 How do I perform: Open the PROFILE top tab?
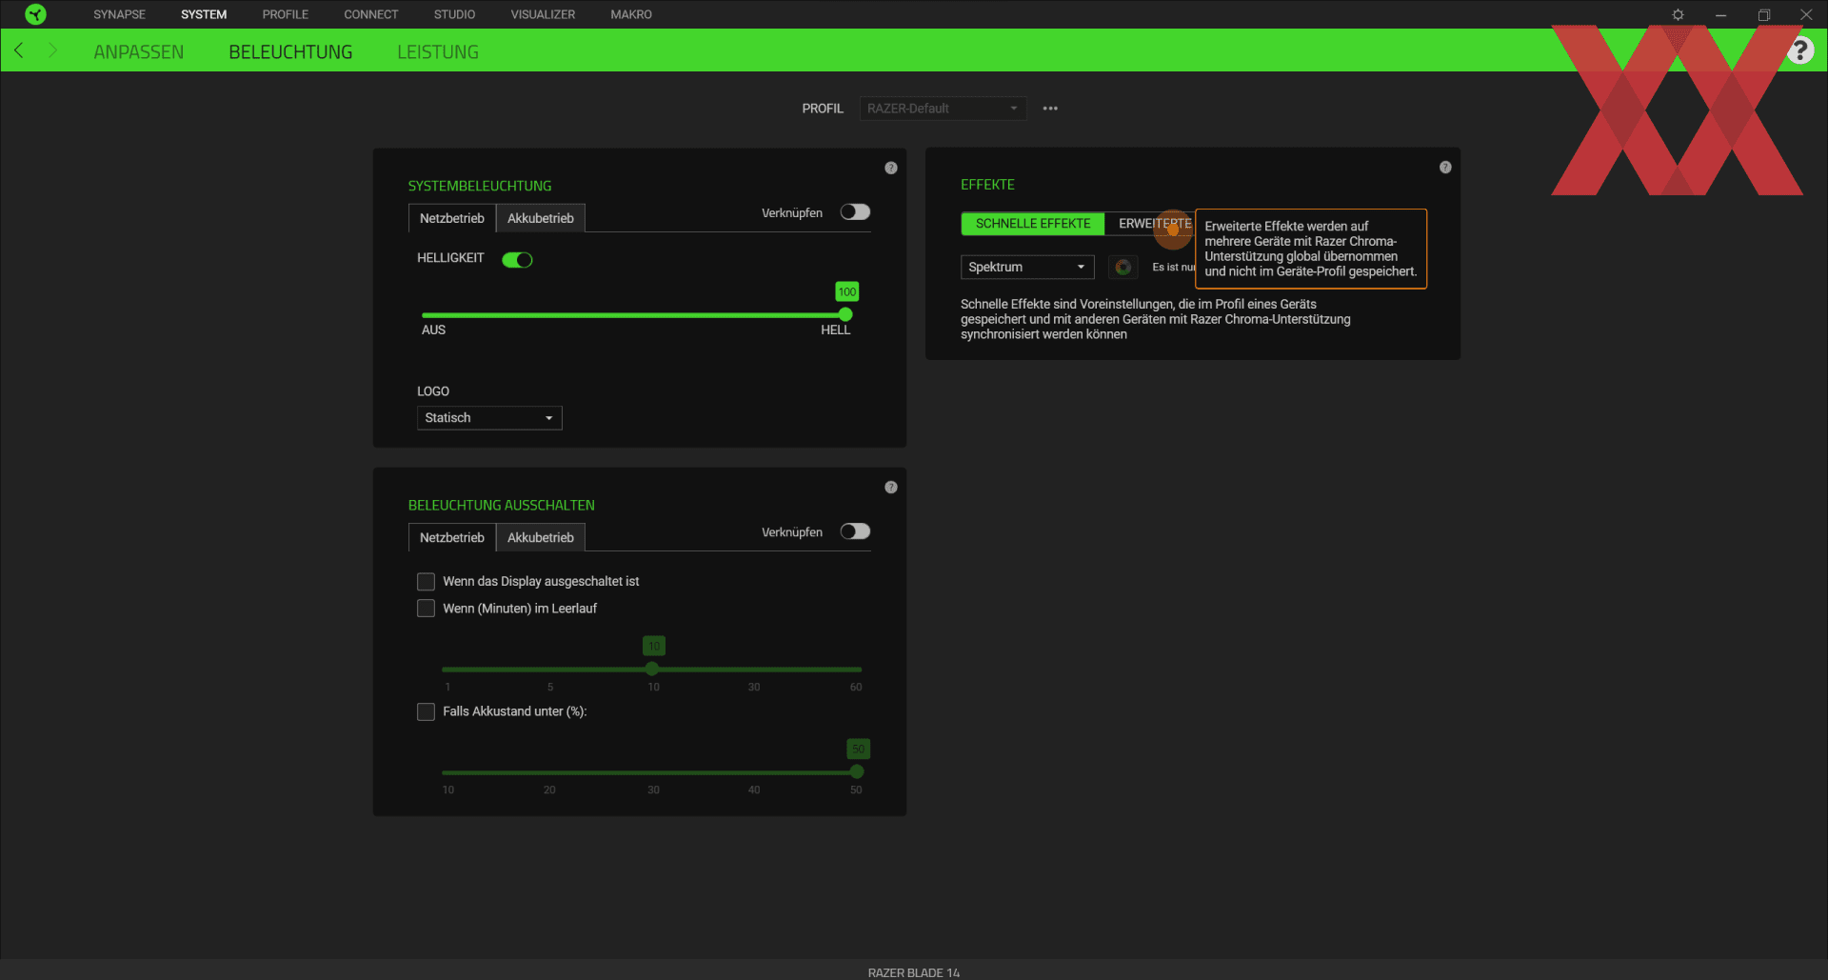tap(286, 14)
